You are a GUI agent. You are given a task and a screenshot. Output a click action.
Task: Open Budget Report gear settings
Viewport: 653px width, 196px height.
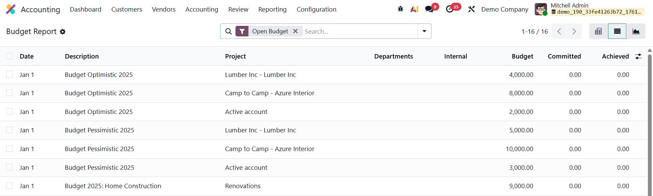point(63,32)
